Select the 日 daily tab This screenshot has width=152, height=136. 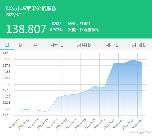click(x=7, y=45)
